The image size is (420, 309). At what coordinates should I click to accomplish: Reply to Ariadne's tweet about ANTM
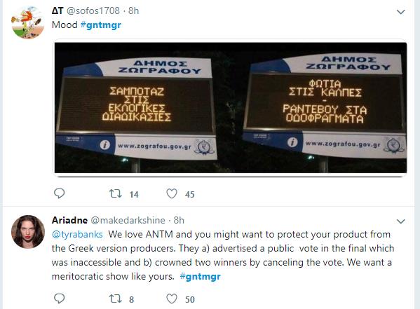59,298
